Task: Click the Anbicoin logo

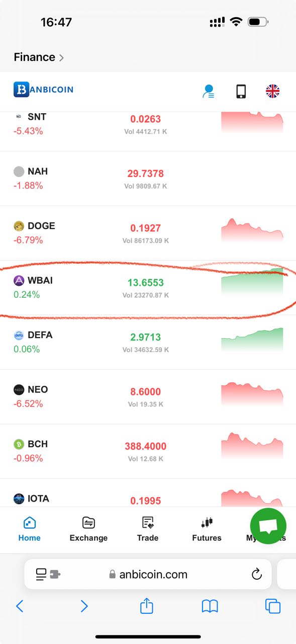Action: tap(44, 90)
